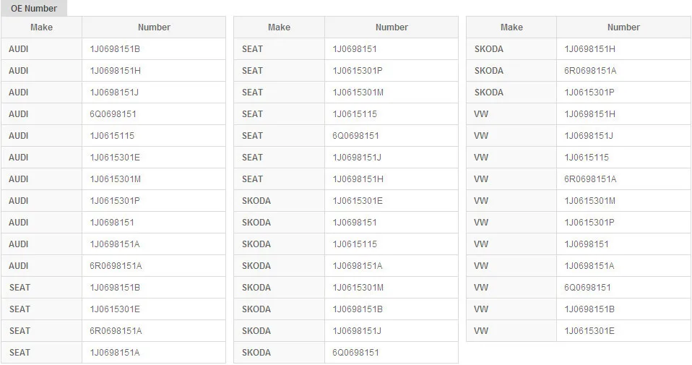Select VW part number 1J0615301E
Image resolution: width=692 pixels, height=365 pixels.
pyautogui.click(x=589, y=331)
